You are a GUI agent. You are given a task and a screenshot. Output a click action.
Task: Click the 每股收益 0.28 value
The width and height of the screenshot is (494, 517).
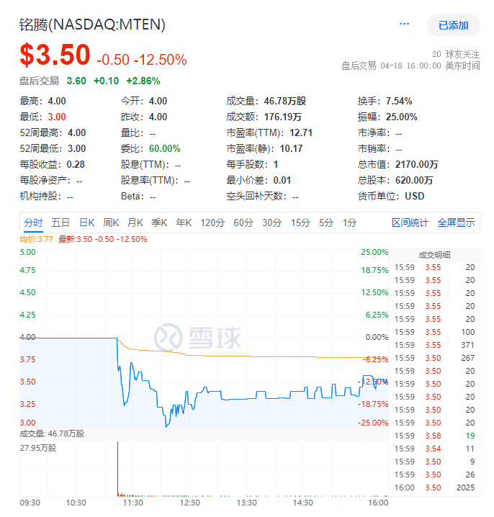point(76,164)
